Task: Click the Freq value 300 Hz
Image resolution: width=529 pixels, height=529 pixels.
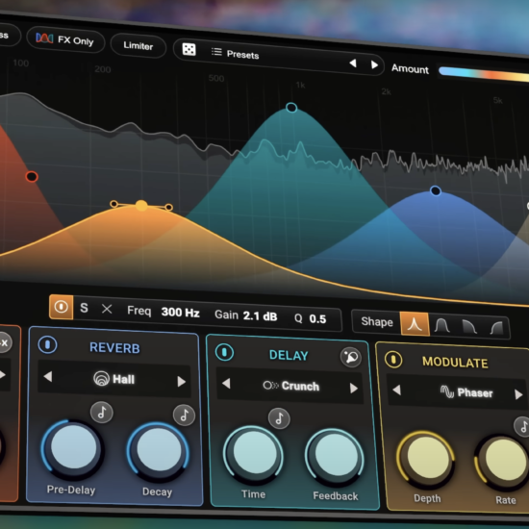Action: 180,313
